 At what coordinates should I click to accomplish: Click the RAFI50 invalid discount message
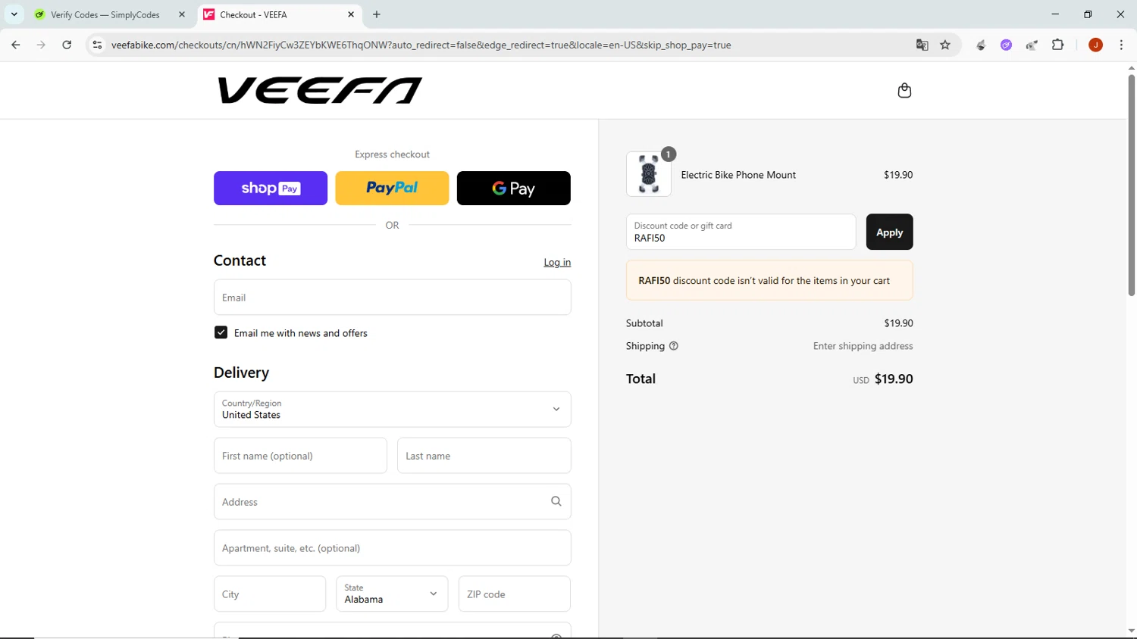[x=769, y=280]
